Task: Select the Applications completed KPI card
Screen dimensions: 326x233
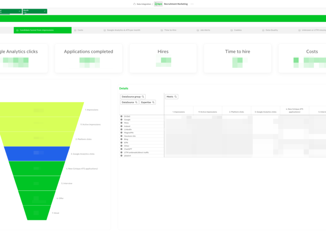Action: (x=89, y=58)
